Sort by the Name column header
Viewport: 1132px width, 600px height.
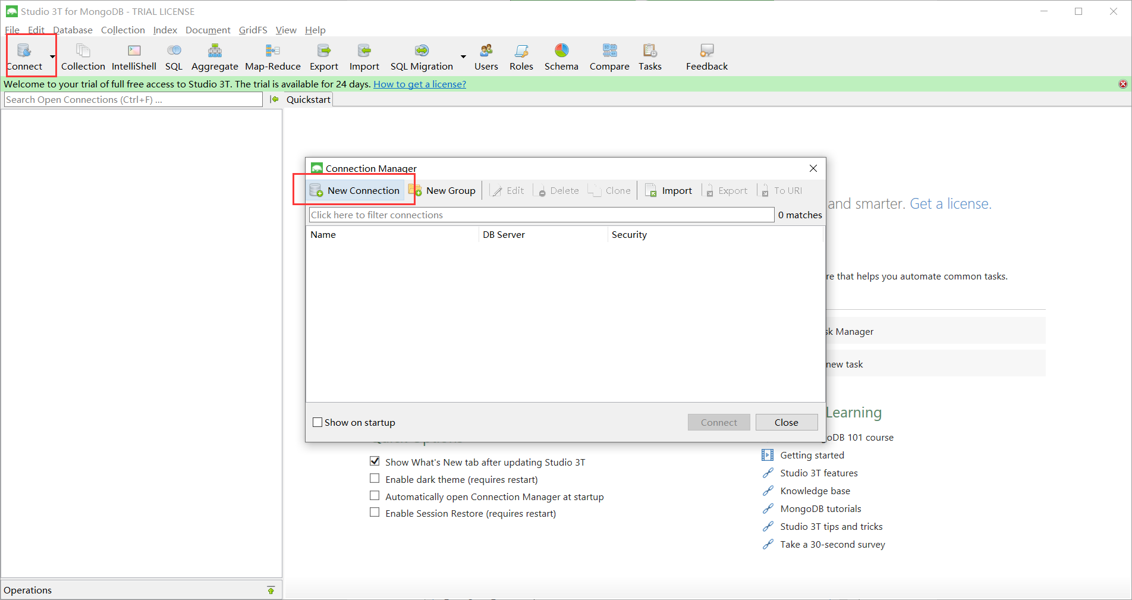click(392, 234)
